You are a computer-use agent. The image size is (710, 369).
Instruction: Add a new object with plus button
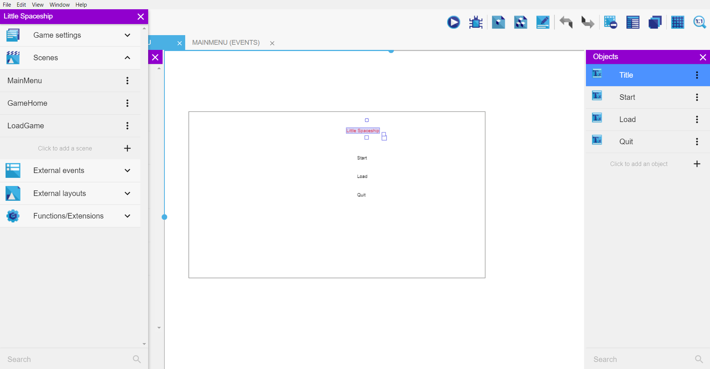click(x=697, y=164)
